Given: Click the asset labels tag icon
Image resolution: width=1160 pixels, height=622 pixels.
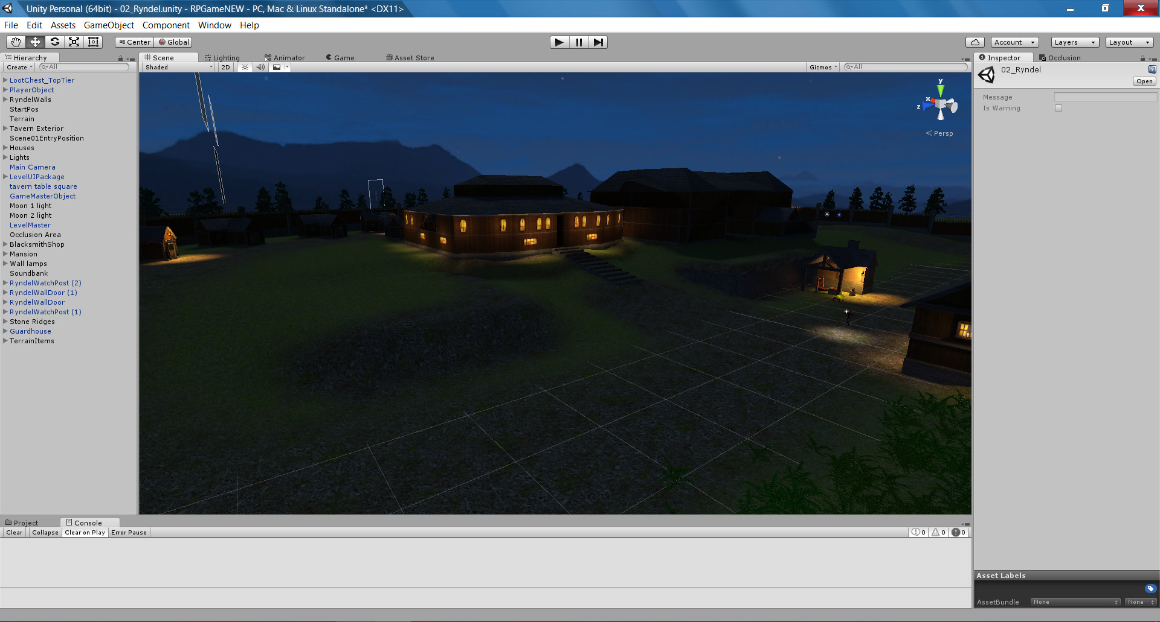Looking at the screenshot, I should (x=1150, y=589).
